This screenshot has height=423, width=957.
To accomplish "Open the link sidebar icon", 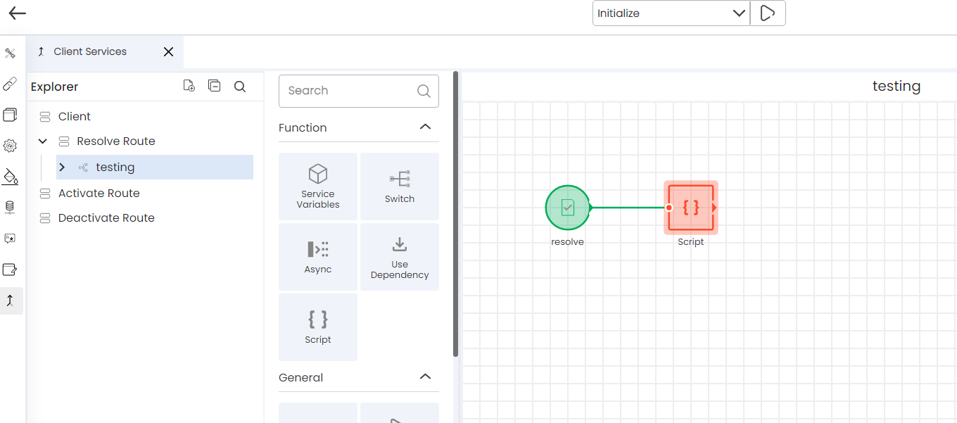I will (x=11, y=84).
